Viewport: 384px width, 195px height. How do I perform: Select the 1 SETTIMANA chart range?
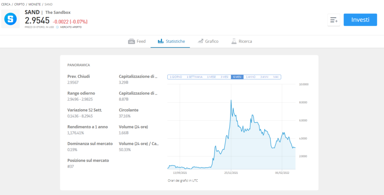coord(195,77)
